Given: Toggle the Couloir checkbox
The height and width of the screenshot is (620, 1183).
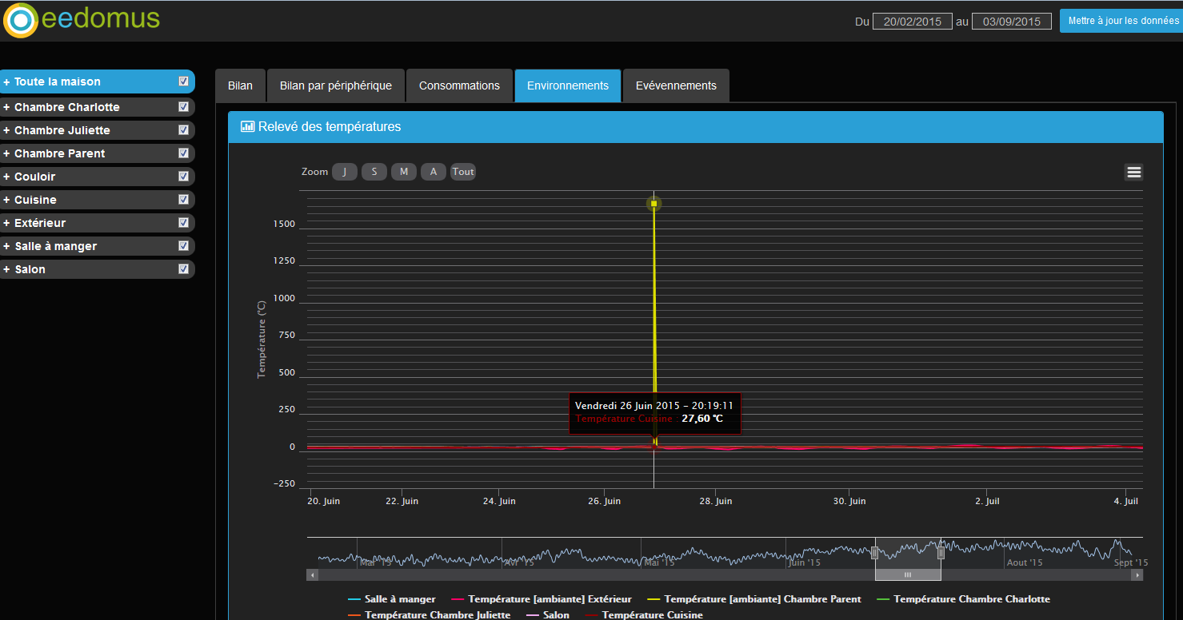Looking at the screenshot, I should (x=183, y=176).
